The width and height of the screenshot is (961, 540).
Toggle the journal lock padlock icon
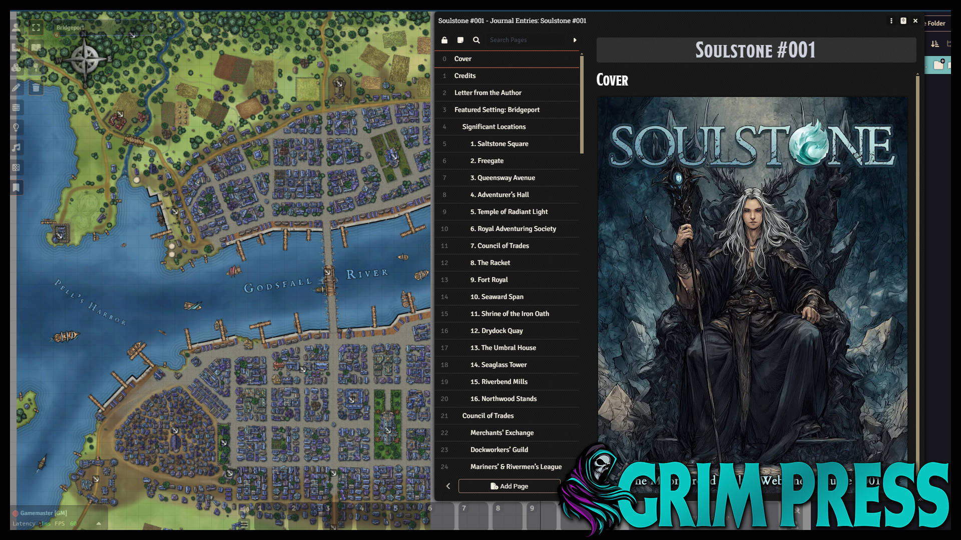click(x=444, y=40)
